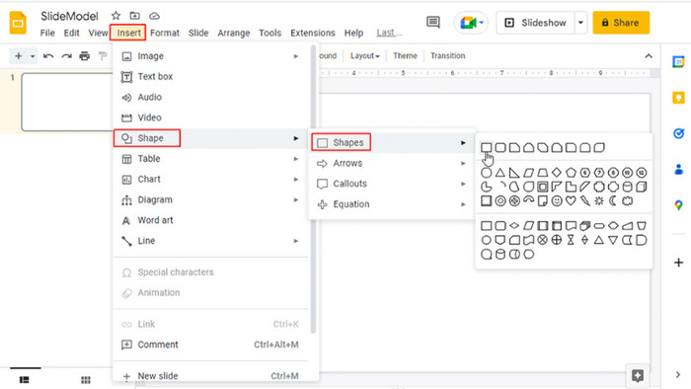Star the SlideModel document
Image resolution: width=691 pixels, height=389 pixels.
point(115,16)
